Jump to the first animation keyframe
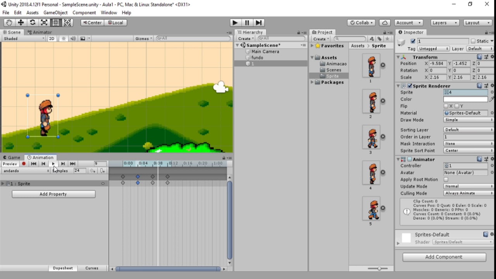Image resolution: width=496 pixels, height=279 pixels. (34, 164)
